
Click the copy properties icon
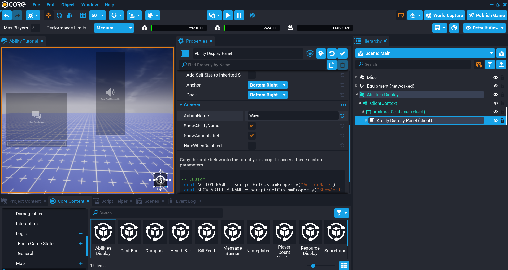[x=332, y=65]
